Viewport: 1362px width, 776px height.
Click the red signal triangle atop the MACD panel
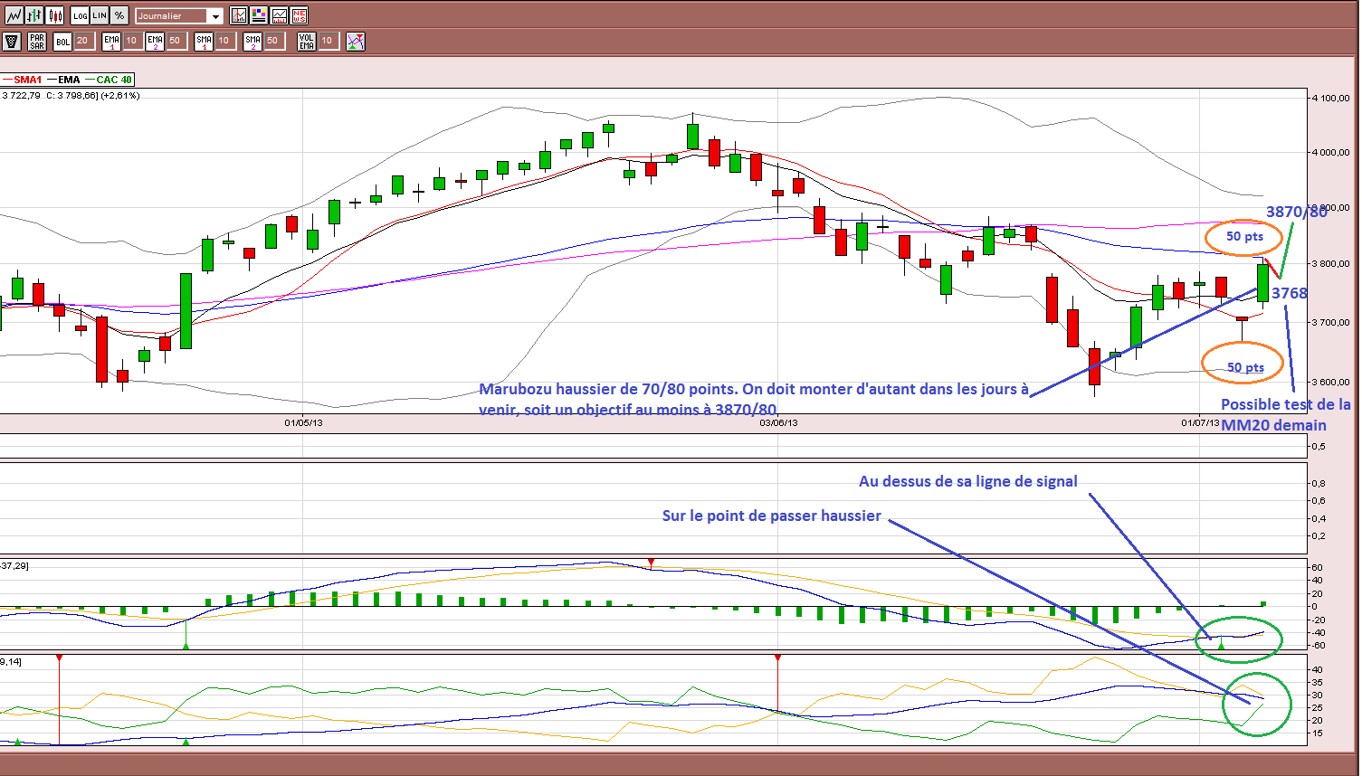coord(651,563)
